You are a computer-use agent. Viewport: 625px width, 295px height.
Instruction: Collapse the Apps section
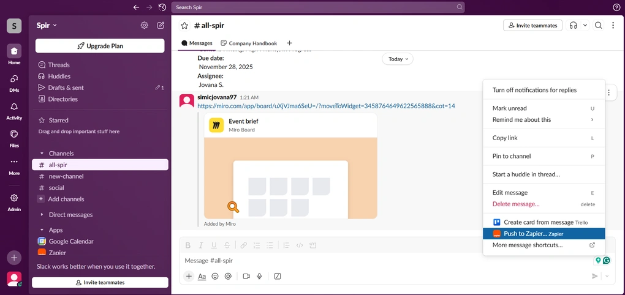coord(42,230)
